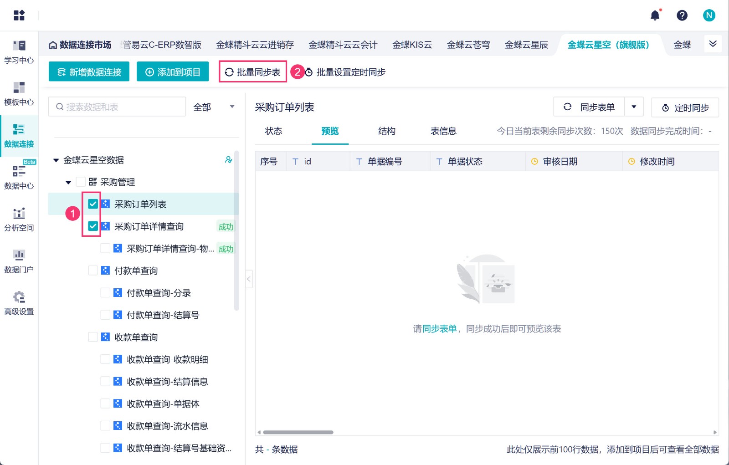Check the 收款单查询 checkbox
729x465 pixels.
[93, 337]
